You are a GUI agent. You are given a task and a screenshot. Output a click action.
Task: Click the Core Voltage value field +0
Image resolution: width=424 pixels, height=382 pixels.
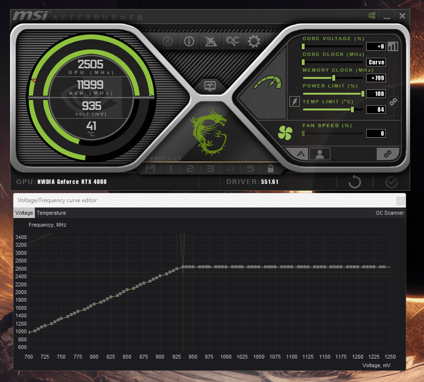coord(376,46)
